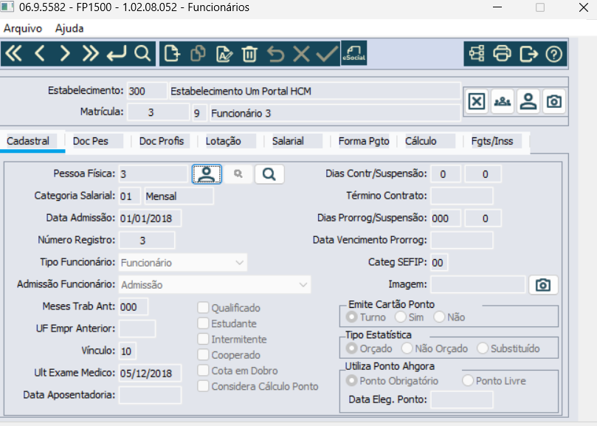Click the Categ SEFIP field
Image resolution: width=597 pixels, height=426 pixels.
tap(439, 263)
